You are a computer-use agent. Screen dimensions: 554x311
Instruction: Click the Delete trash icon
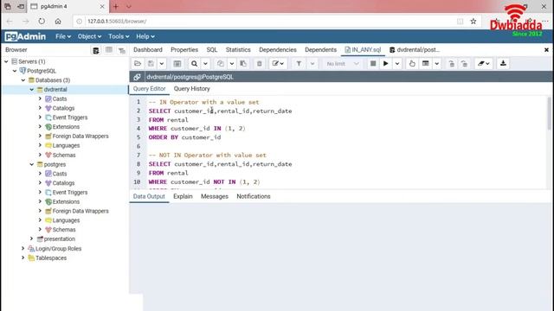[259, 64]
